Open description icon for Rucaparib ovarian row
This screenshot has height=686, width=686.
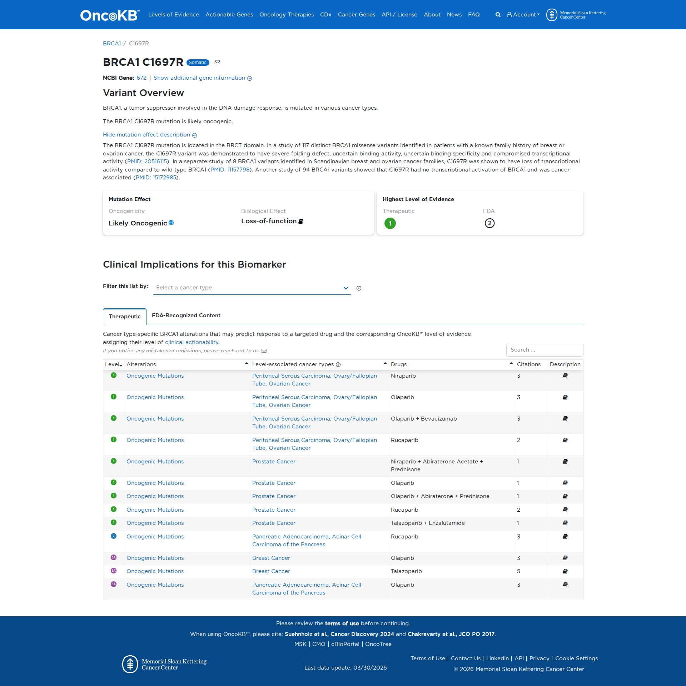pyautogui.click(x=565, y=440)
